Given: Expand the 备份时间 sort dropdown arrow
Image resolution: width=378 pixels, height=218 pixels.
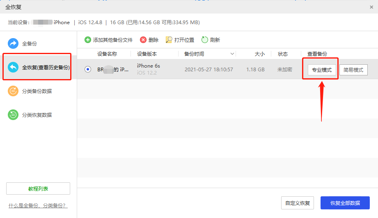Looking at the screenshot, I should 232,54.
